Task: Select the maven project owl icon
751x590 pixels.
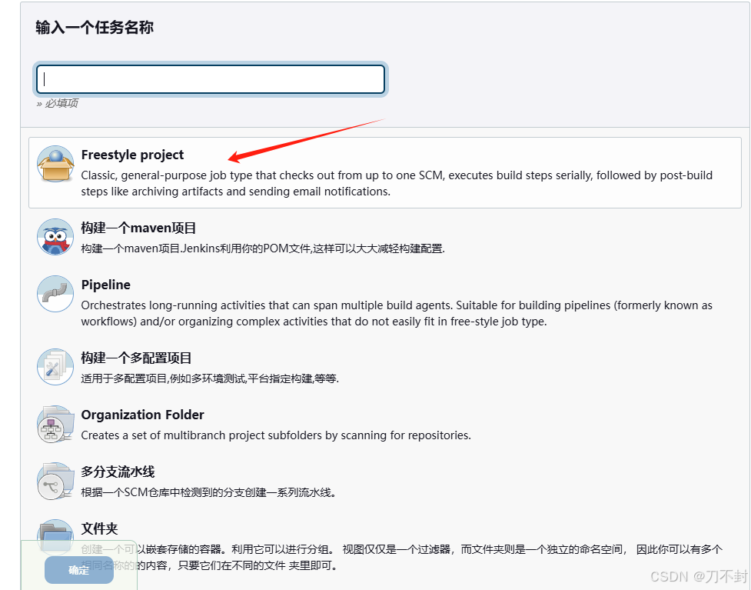Action: pos(55,237)
